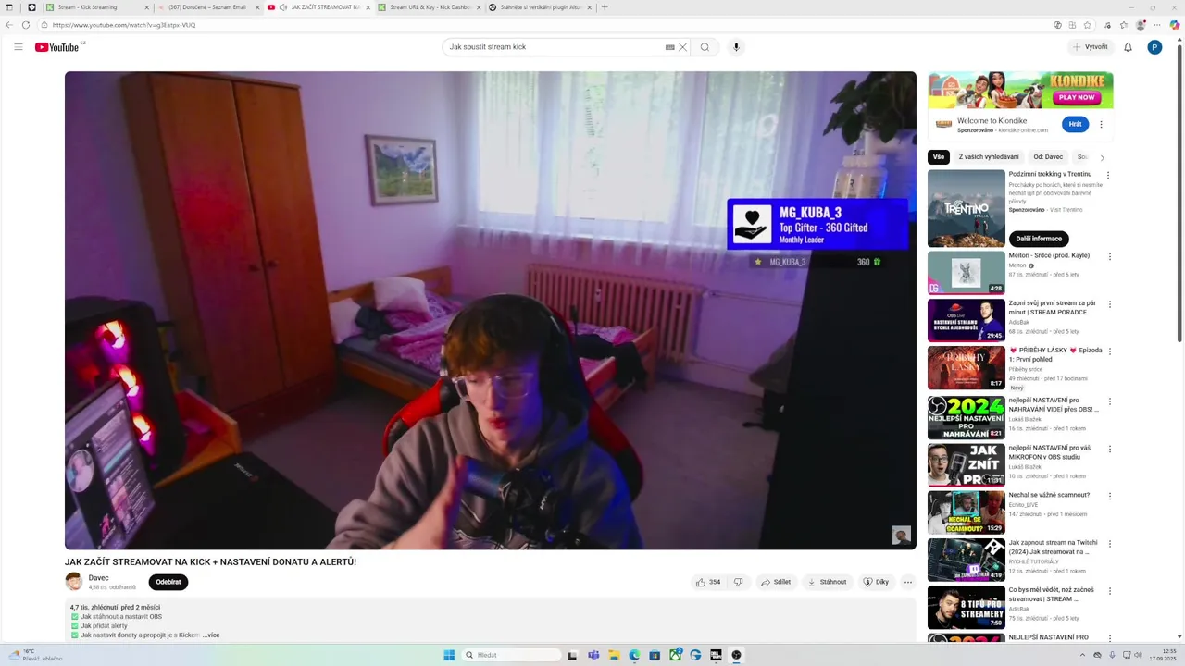
Task: Click the Klondike ad banner image
Action: (x=1020, y=90)
